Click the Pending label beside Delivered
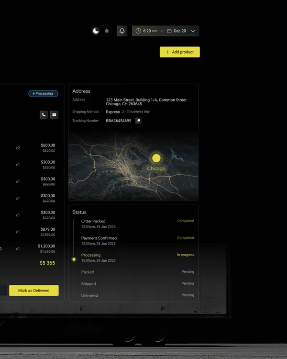 click(188, 295)
